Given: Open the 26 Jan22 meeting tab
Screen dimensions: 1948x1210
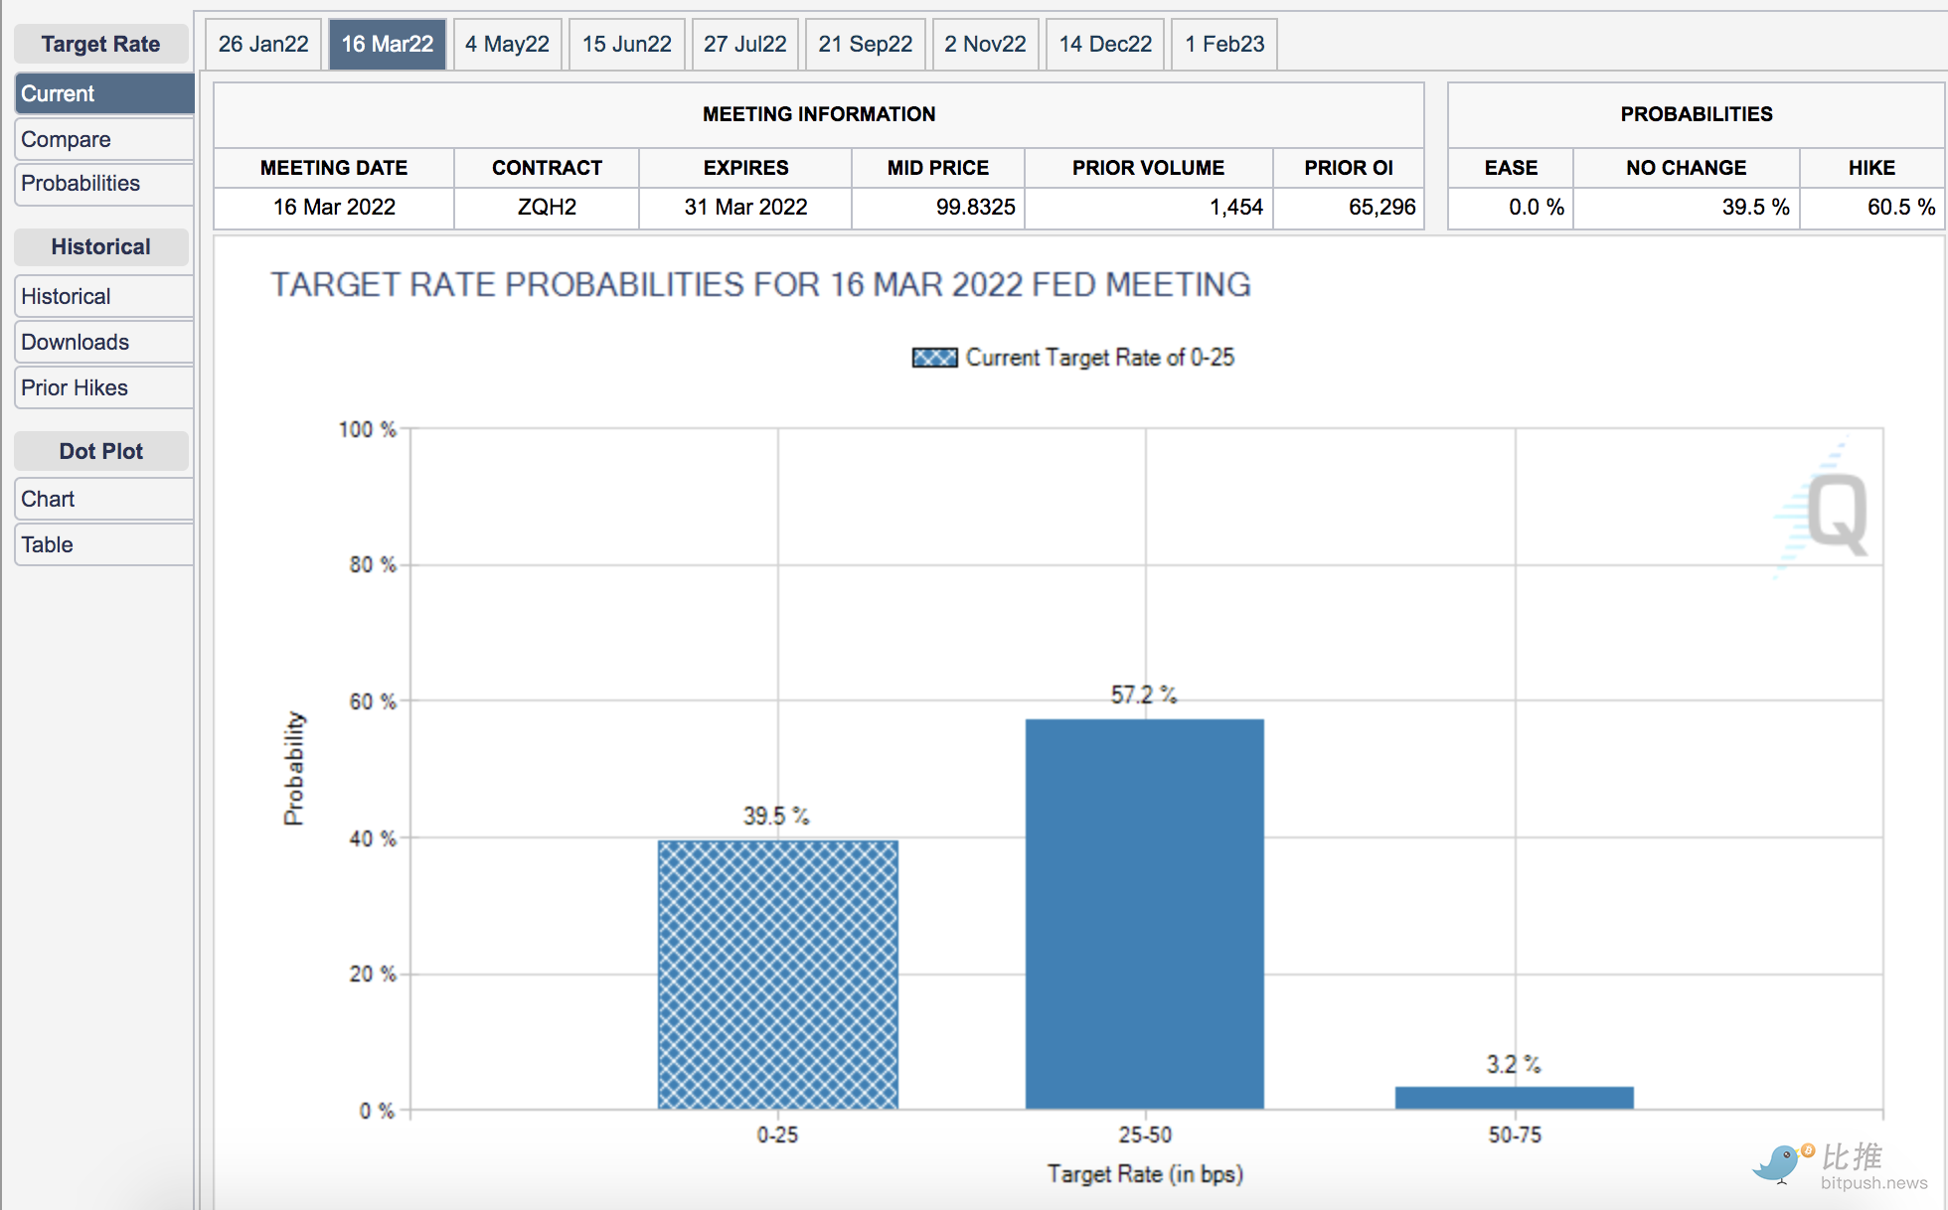Looking at the screenshot, I should tap(263, 44).
